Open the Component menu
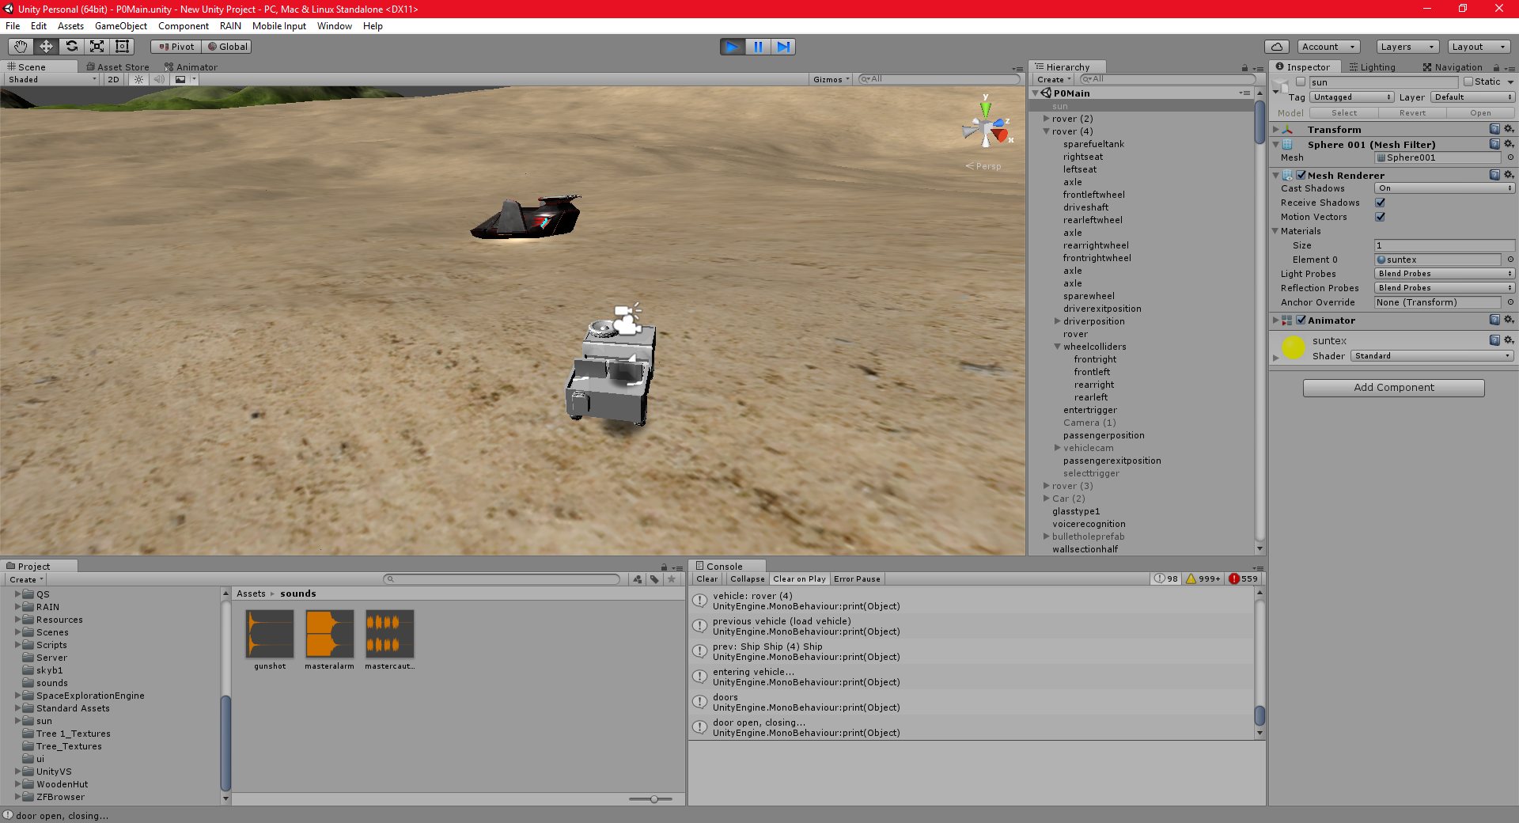The image size is (1519, 823). click(184, 26)
